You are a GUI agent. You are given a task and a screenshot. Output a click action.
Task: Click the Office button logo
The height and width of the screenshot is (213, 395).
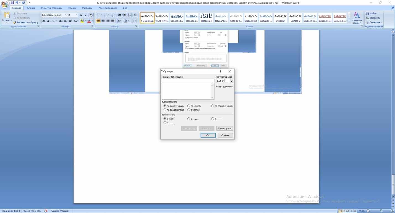tap(5, 5)
